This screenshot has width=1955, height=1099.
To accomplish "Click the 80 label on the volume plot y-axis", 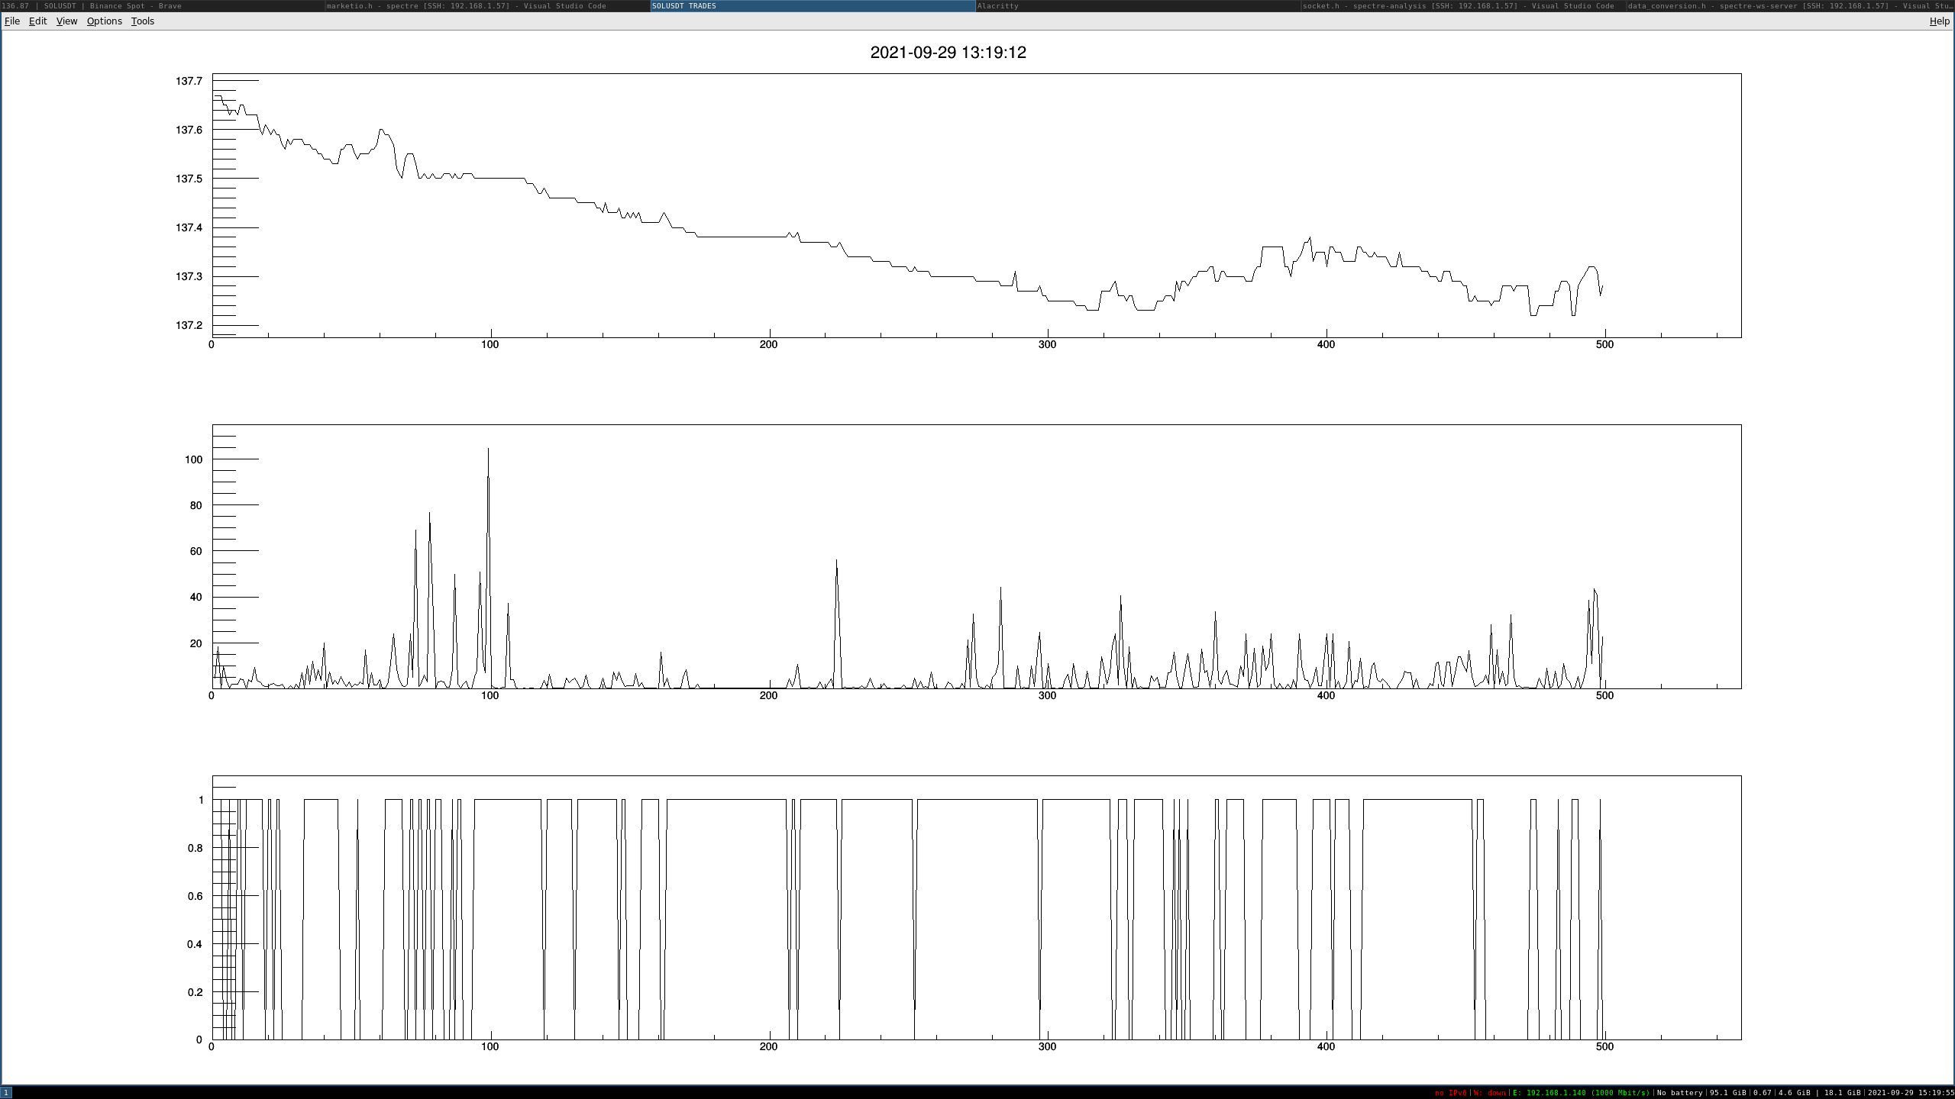I will coord(196,505).
